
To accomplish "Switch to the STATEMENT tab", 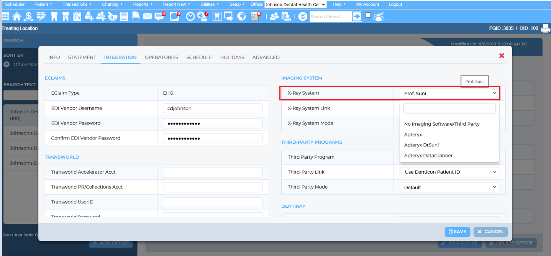I will [x=82, y=57].
